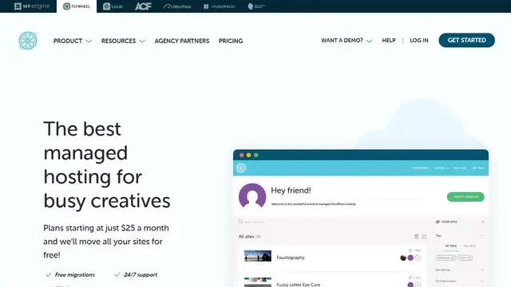This screenshot has width=511, height=287.
Task: Click the green Create a New Site button
Action: (x=465, y=197)
